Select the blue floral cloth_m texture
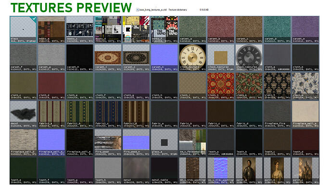The height and width of the screenshot is (187, 332). [x=306, y=86]
